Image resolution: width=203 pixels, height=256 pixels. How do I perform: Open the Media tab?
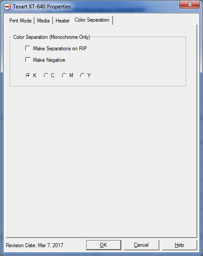tap(43, 21)
